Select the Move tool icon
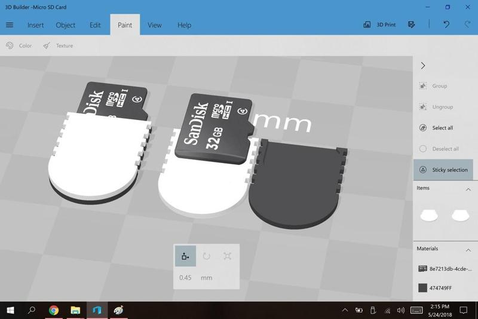Screen dimensions: 478x319 coord(185,256)
